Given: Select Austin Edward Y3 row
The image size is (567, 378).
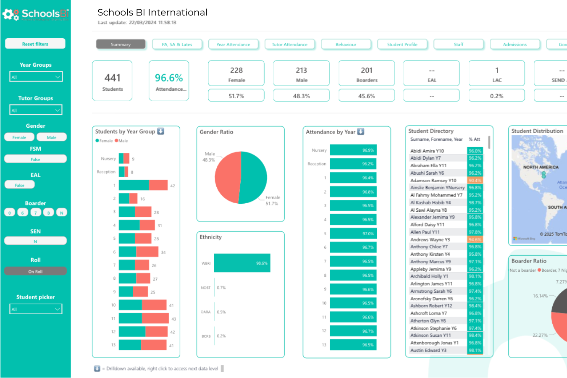Looking at the screenshot, I should click(x=438, y=350).
